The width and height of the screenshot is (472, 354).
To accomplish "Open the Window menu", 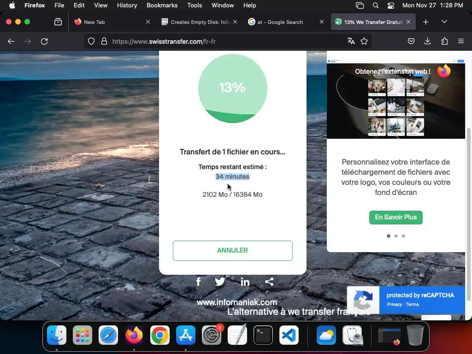I will tap(223, 5).
